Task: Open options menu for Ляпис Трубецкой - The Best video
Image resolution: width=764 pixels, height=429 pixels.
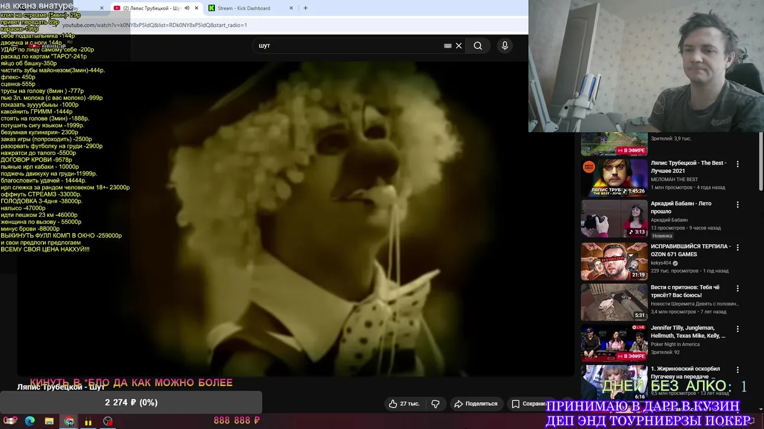Action: click(x=738, y=164)
